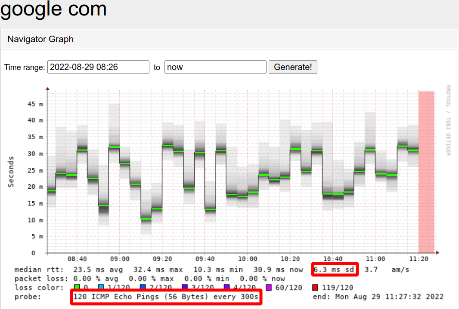This screenshot has width=459, height=309.
Task: Focus the start time field 2022-08-29 08:26
Action: click(98, 67)
